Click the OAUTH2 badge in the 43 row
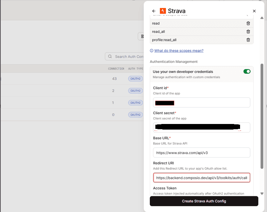The image size is (267, 212). 135,79
